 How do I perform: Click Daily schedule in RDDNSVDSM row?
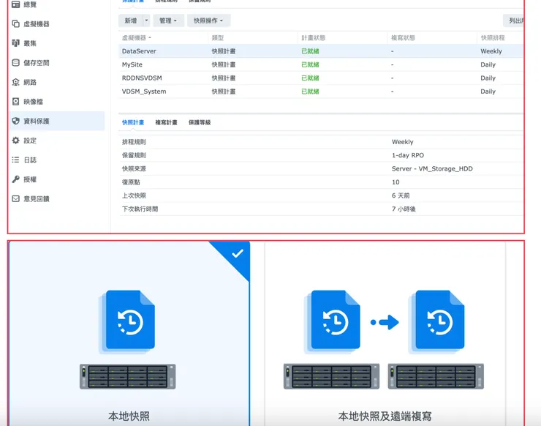488,78
